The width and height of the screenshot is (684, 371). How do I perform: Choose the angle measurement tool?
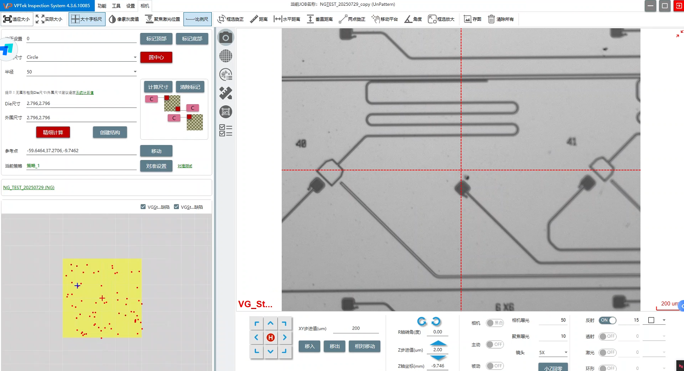pyautogui.click(x=413, y=19)
